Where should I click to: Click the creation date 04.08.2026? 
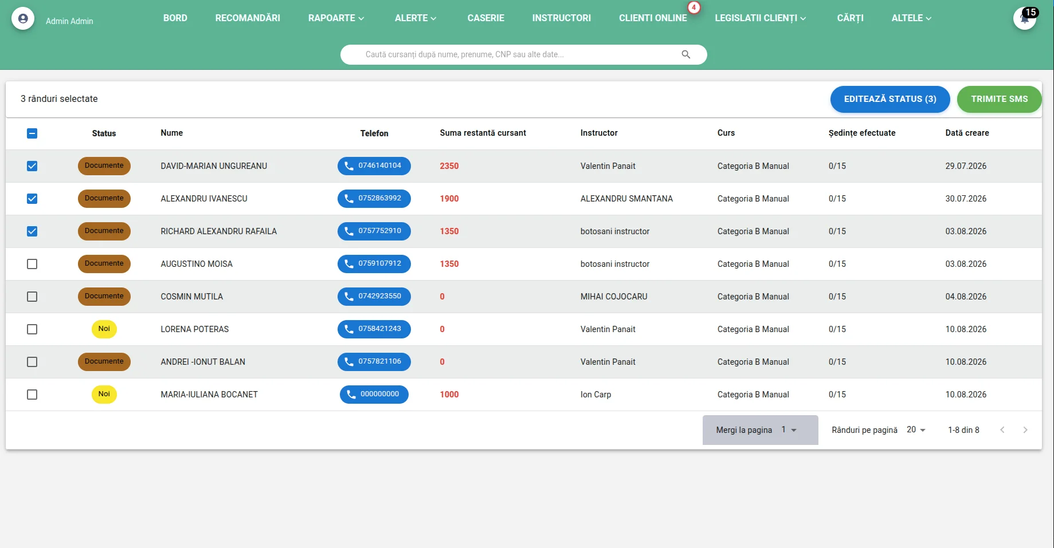(966, 297)
